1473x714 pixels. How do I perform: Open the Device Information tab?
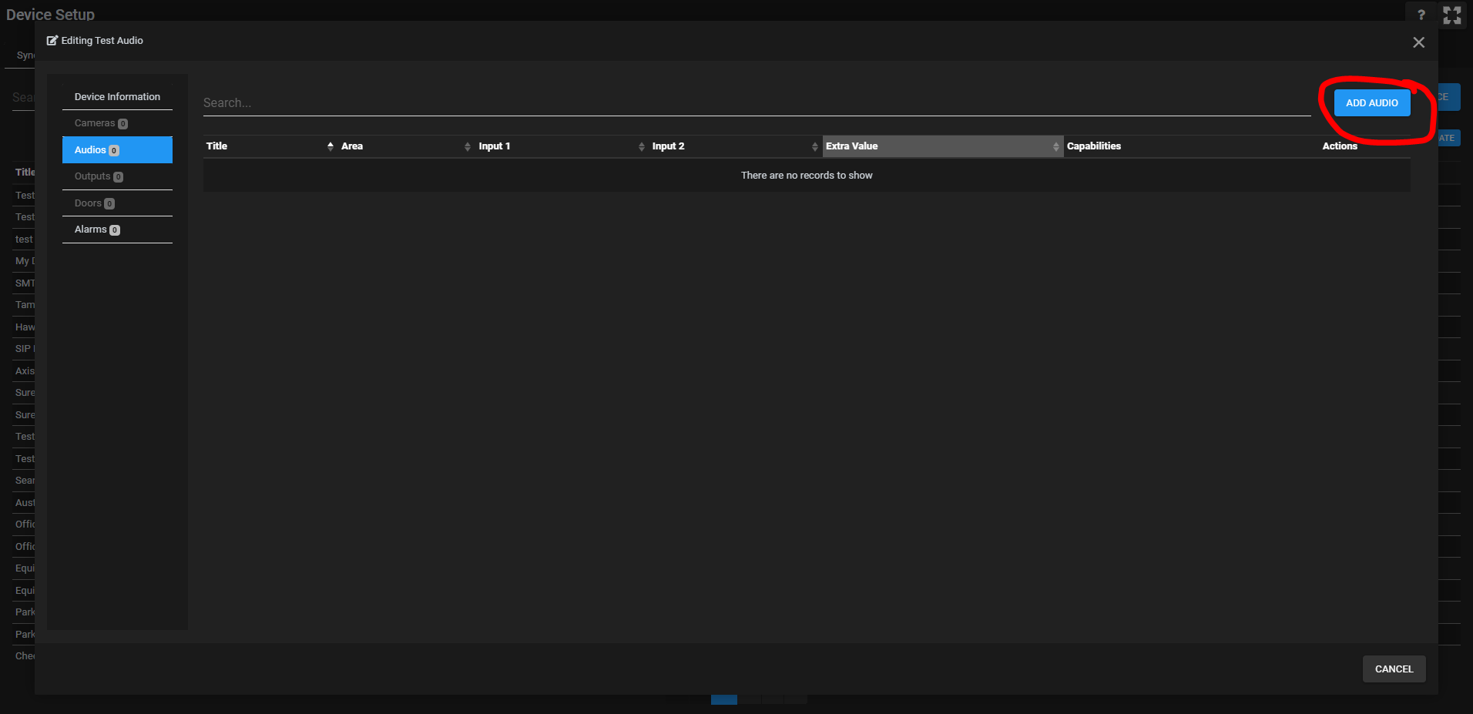(117, 97)
